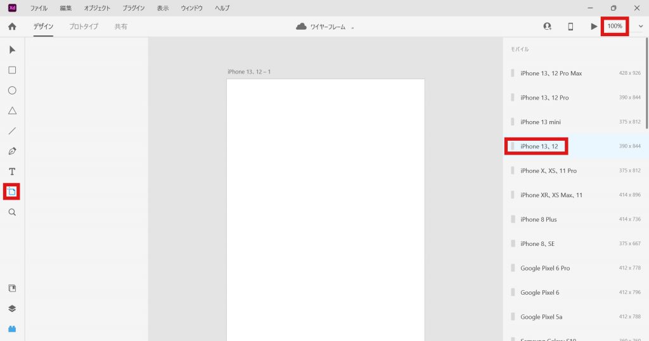Click the right panel vertical scrollbar
649x341 pixels.
point(646,83)
